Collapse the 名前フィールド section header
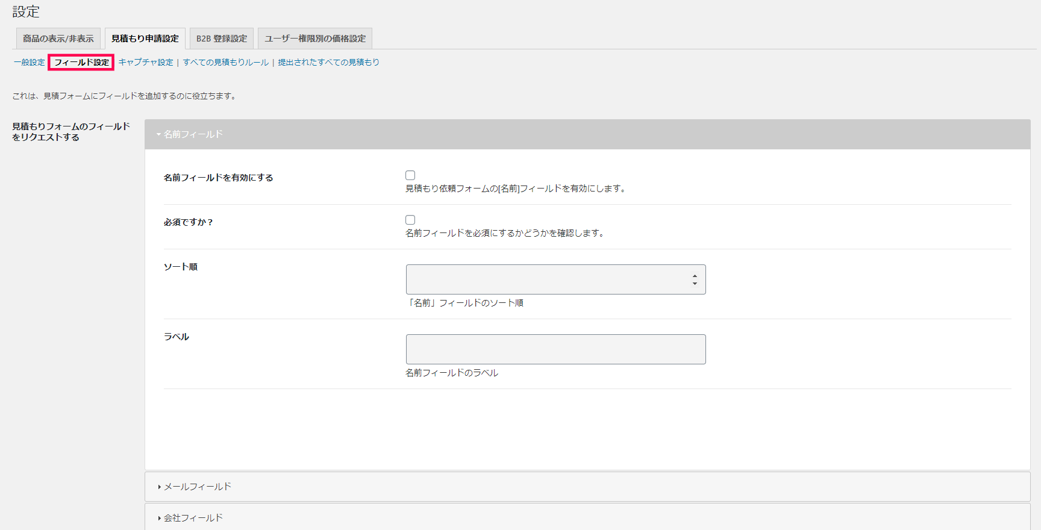Image resolution: width=1041 pixels, height=530 pixels. [587, 134]
